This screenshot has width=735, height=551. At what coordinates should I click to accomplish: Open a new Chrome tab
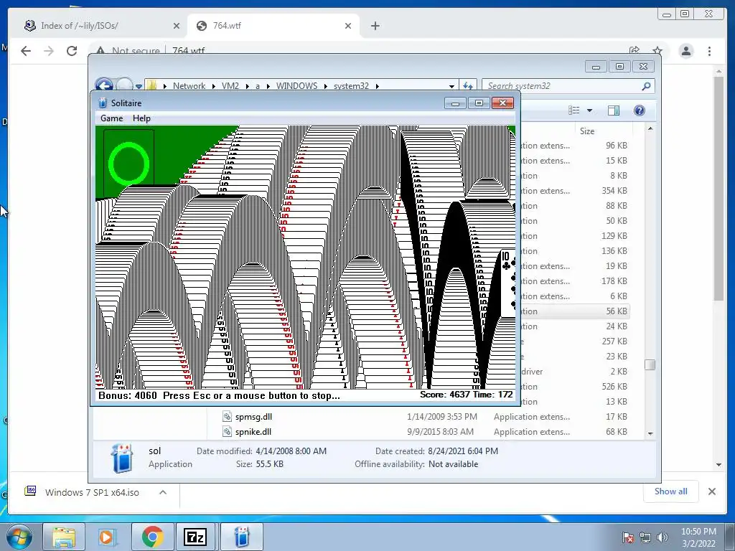pos(375,26)
